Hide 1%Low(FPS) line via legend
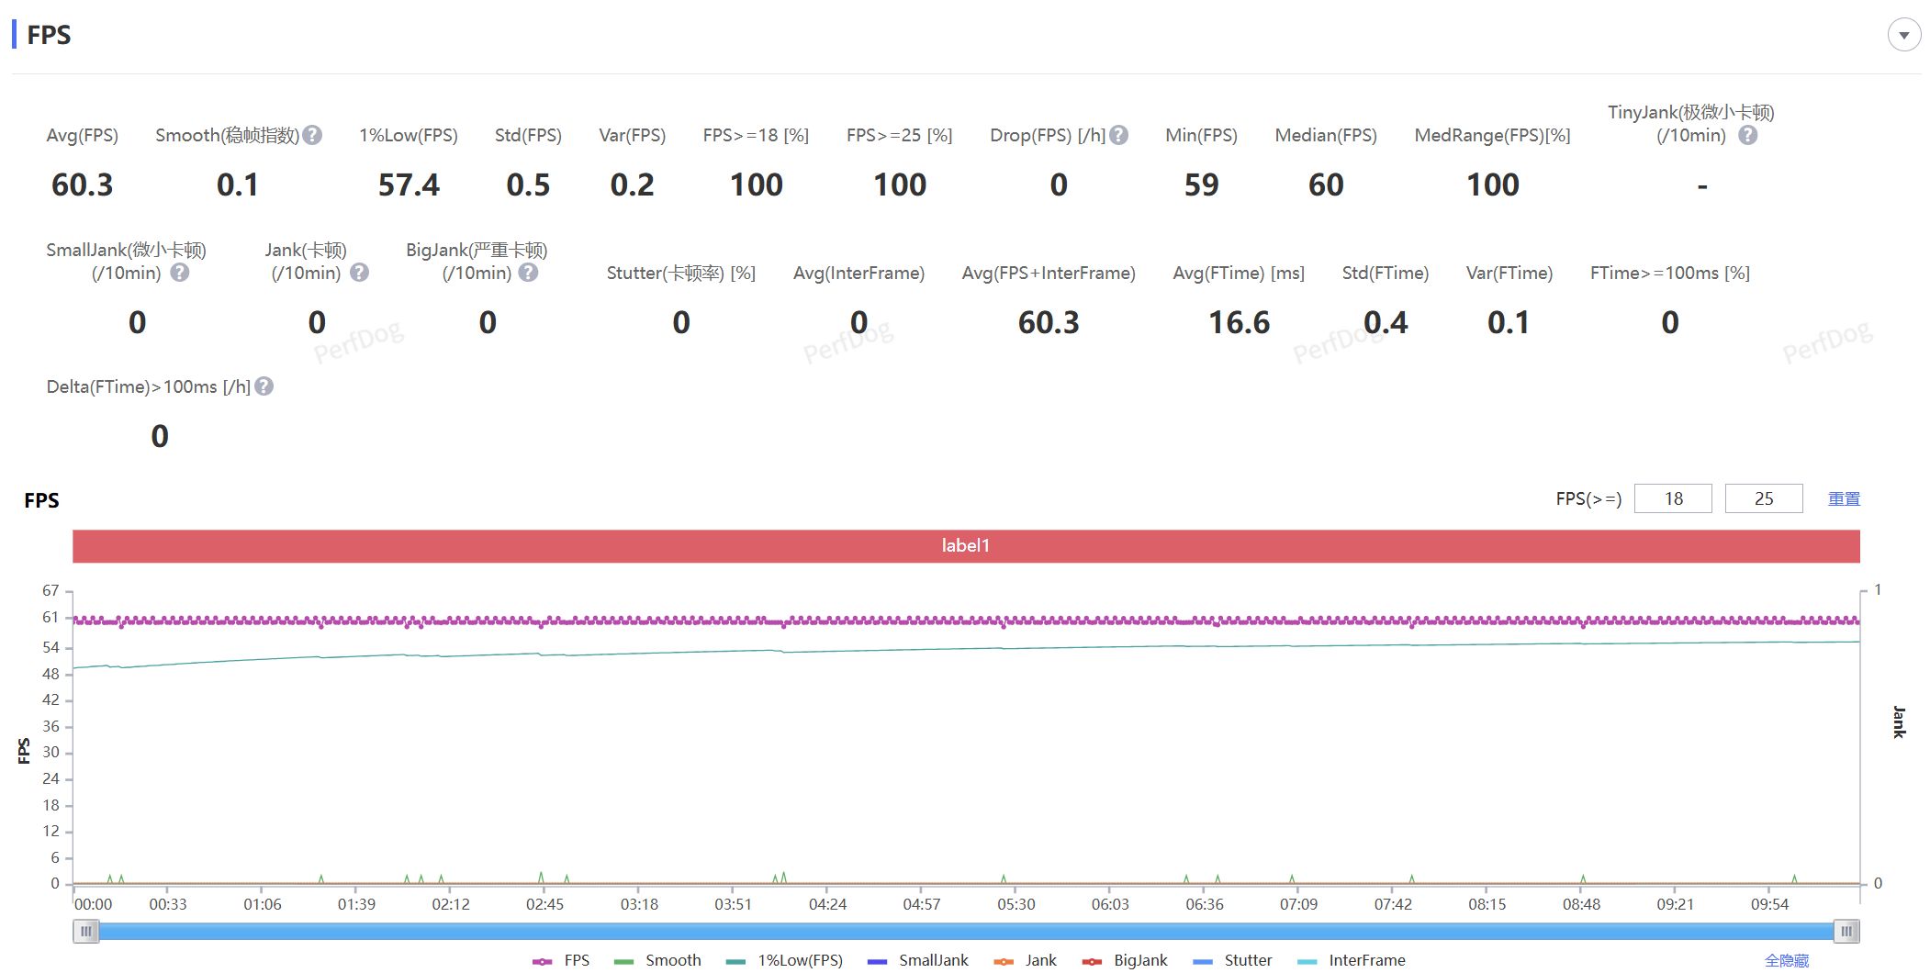The height and width of the screenshot is (973, 1930). 784,960
